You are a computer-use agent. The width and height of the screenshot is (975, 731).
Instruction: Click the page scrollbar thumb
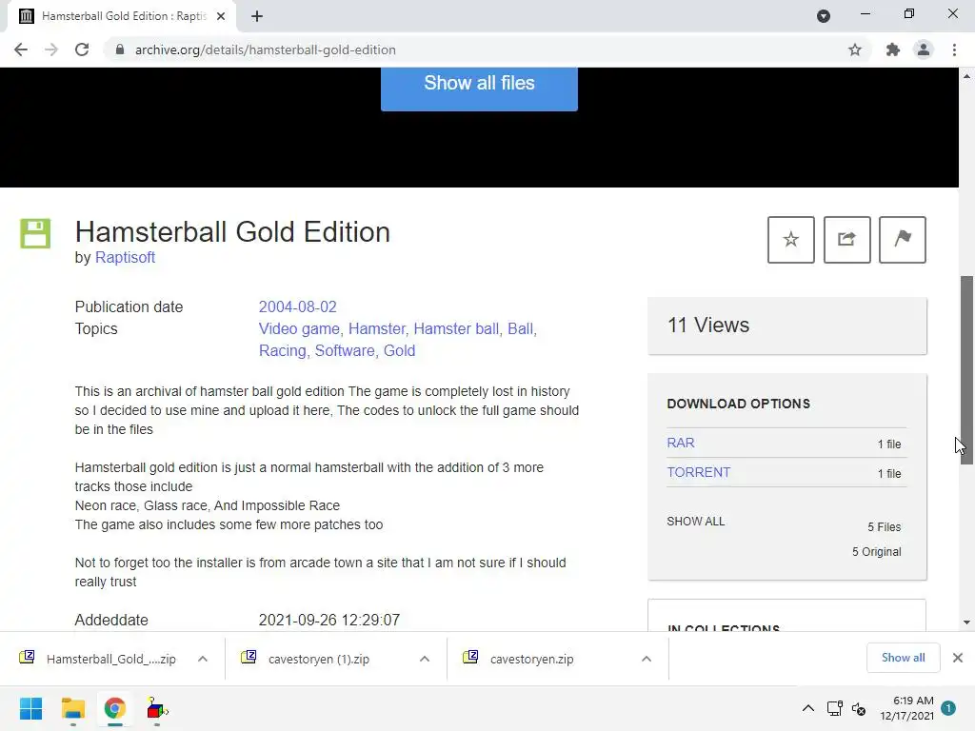966,370
